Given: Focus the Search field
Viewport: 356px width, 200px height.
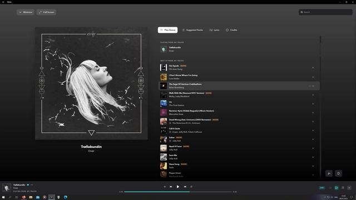Looking at the screenshot, I should point(325,12).
